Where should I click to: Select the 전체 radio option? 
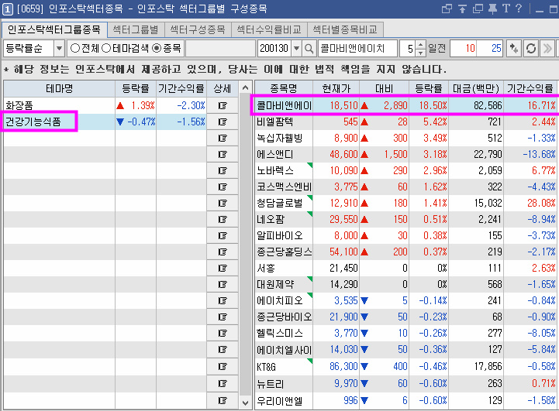coord(85,49)
